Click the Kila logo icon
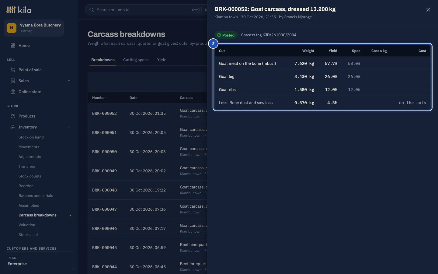The width and height of the screenshot is (438, 274). (x=11, y=10)
